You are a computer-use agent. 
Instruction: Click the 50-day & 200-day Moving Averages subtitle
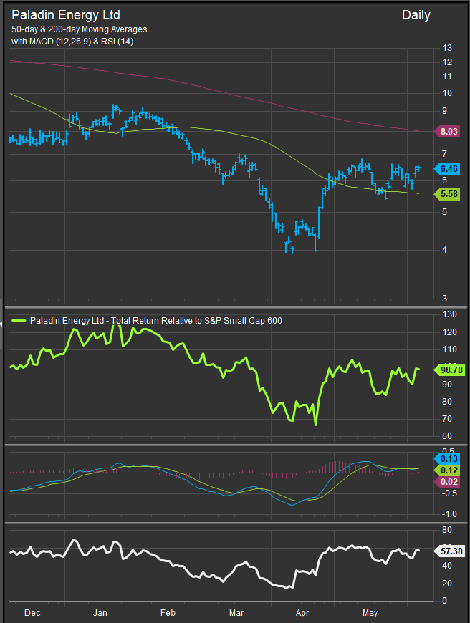pyautogui.click(x=79, y=29)
